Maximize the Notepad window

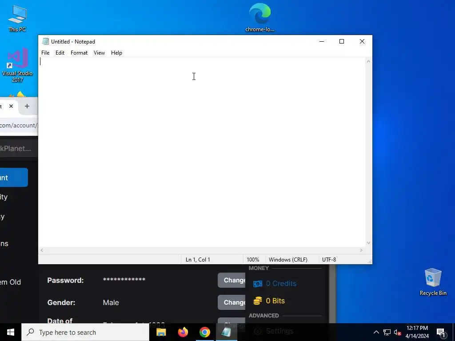342,41
